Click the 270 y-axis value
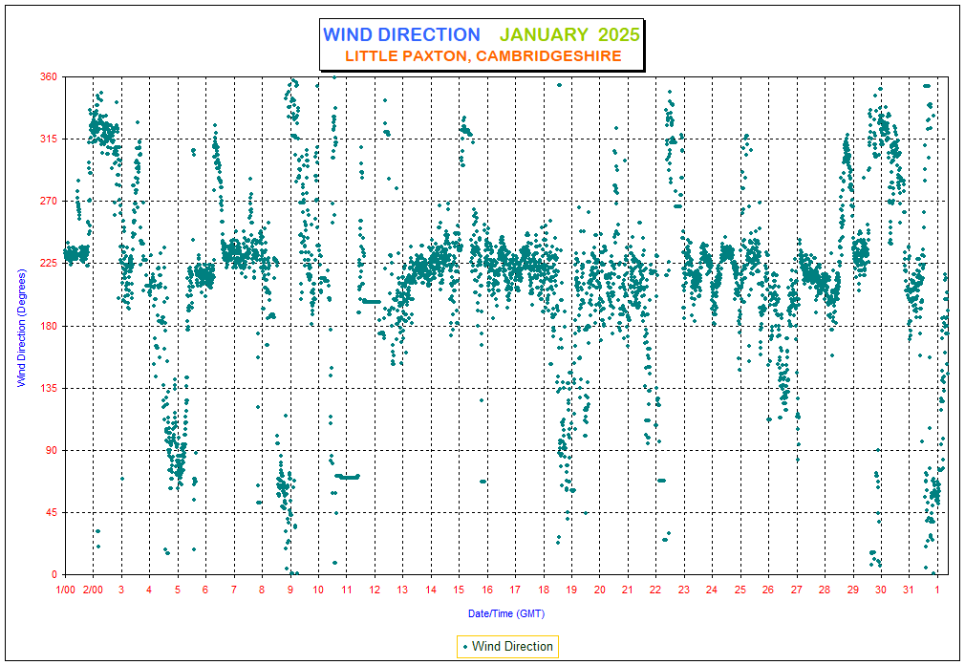The width and height of the screenshot is (965, 665). tap(49, 202)
